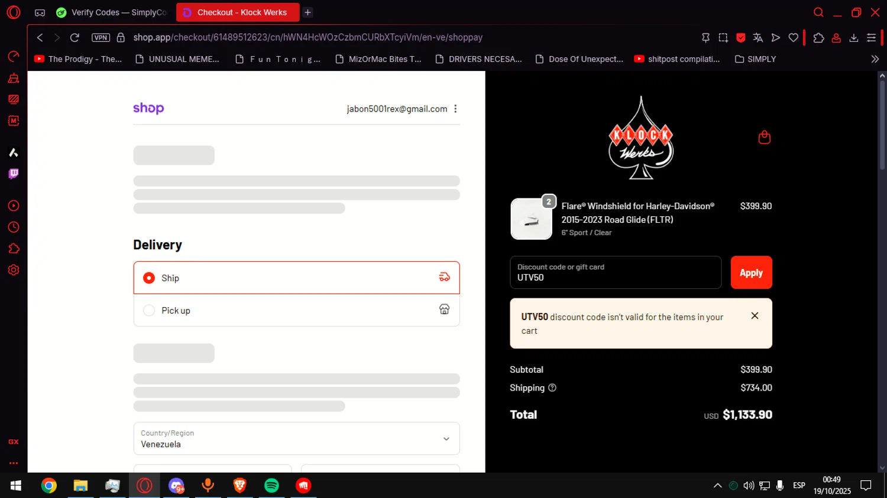This screenshot has width=887, height=498.
Task: Click the shop.app checkout URL field
Action: pyautogui.click(x=307, y=37)
